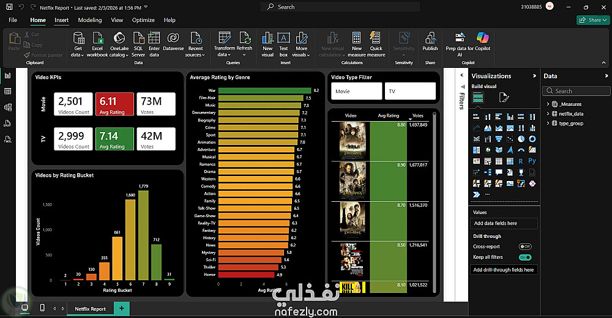This screenshot has width=612, height=318.
Task: Collapse the Visualizations pane arrow
Action: click(x=534, y=76)
